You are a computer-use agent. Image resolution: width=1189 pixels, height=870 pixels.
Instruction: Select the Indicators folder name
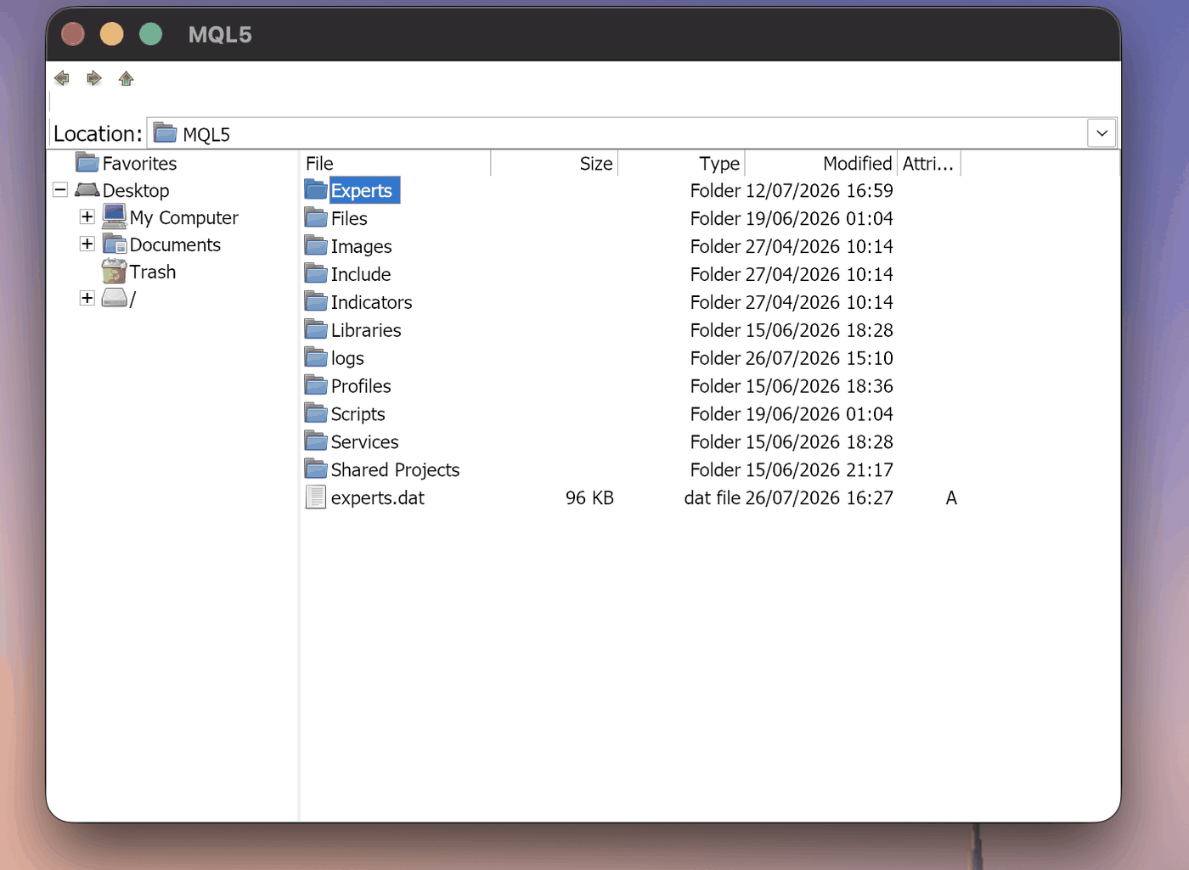(x=371, y=302)
